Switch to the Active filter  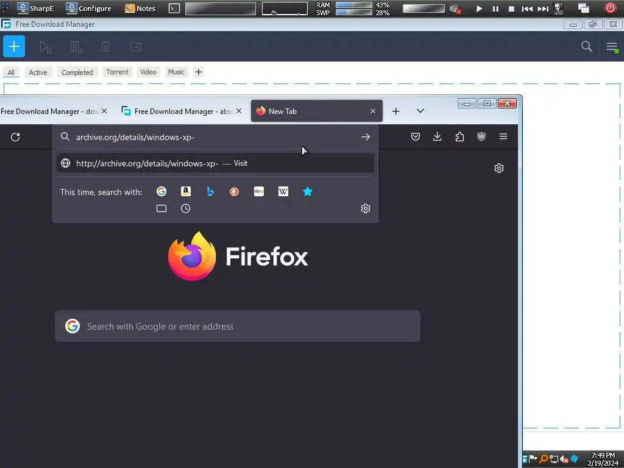(38, 73)
